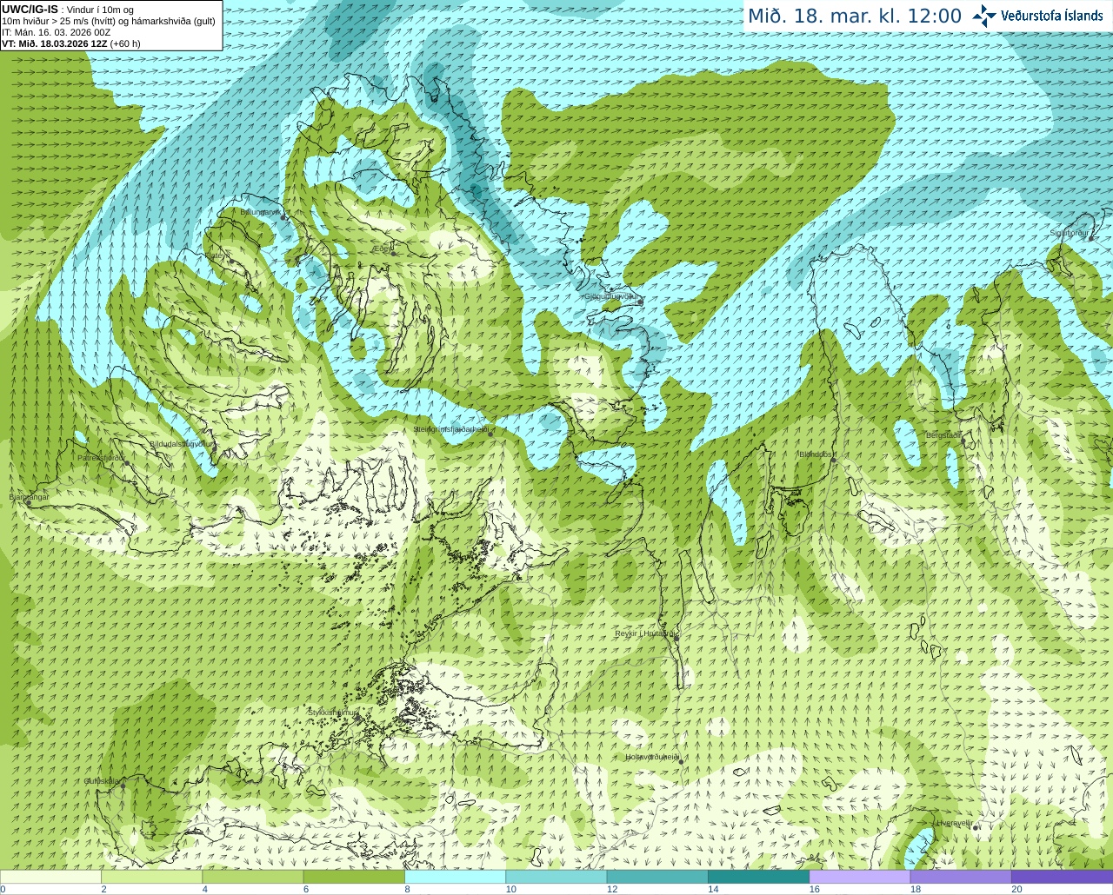Viewport: 1113px width, 895px height.
Task: Pick the 6–8 m/s olive green swatch
Action: 354,877
